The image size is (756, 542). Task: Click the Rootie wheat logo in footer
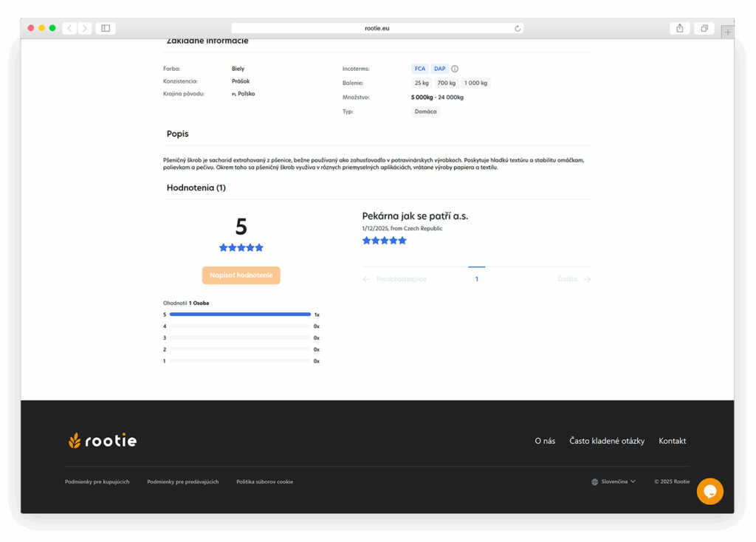point(74,439)
